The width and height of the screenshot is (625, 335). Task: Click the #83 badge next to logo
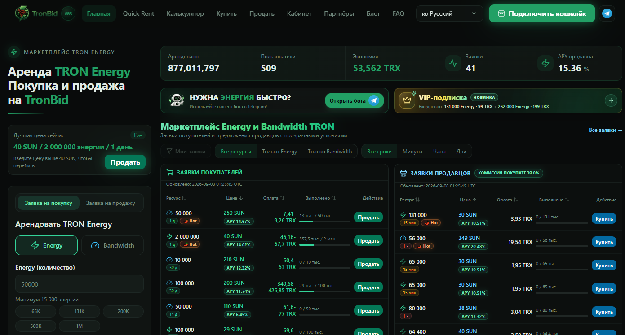click(x=68, y=13)
